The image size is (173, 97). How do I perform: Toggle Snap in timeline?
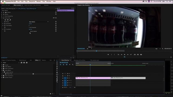tap(64, 65)
